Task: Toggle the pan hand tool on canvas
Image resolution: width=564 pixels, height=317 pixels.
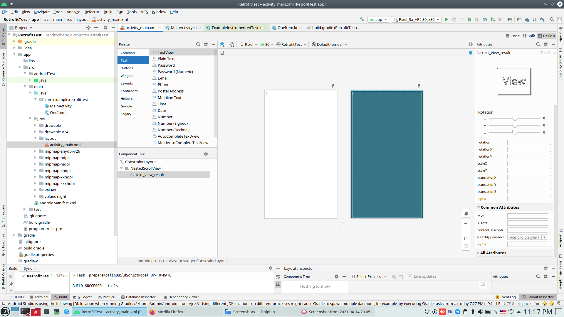Action: pyautogui.click(x=466, y=213)
